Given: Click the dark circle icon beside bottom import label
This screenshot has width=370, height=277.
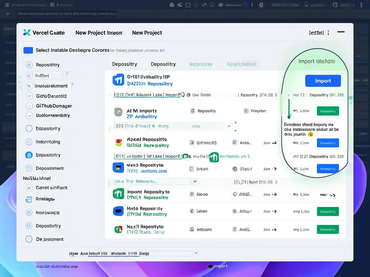Looking at the screenshot, I should (210, 267).
